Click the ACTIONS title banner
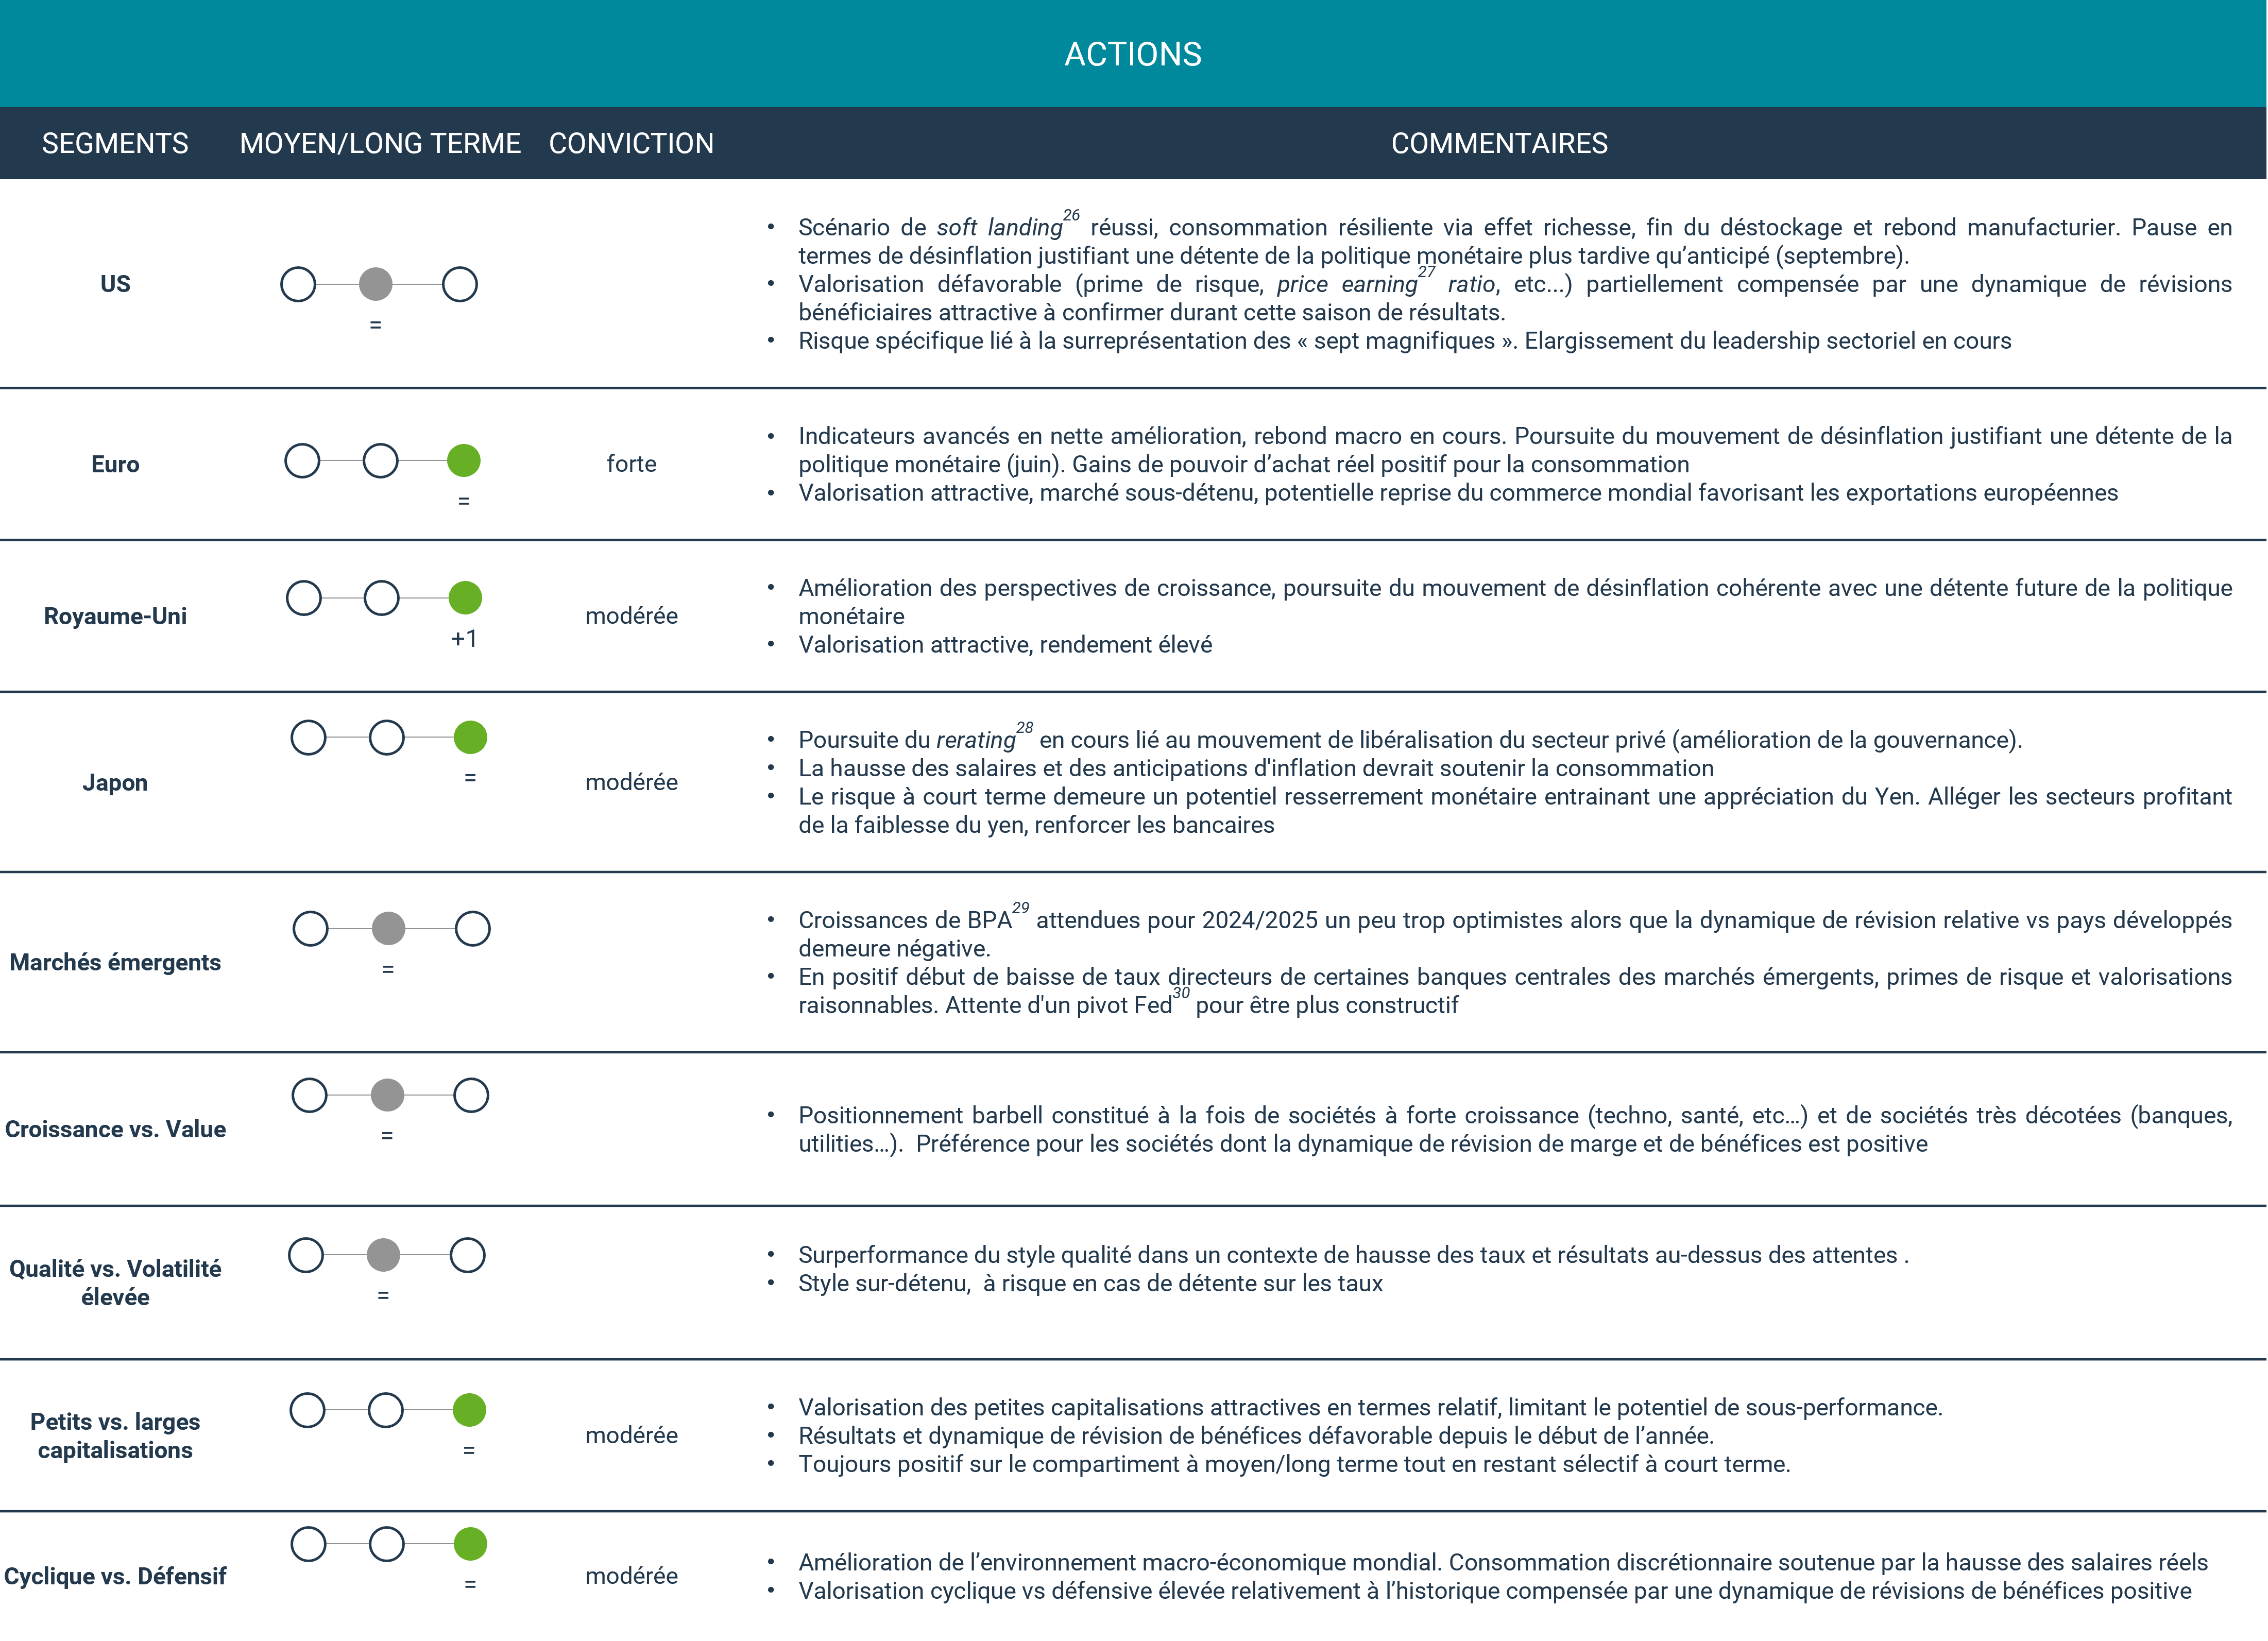The image size is (2268, 1641). point(1133,54)
